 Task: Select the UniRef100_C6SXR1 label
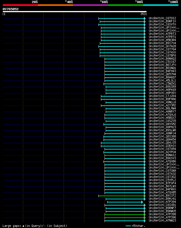click(x=162, y=205)
